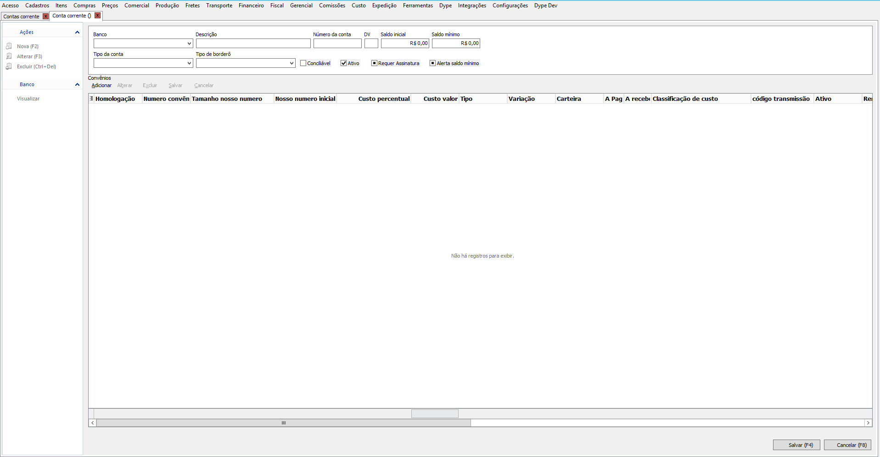Screen dimensions: 880x457
Task: Click Adicionar in the Convênios toolbar
Action: (101, 85)
